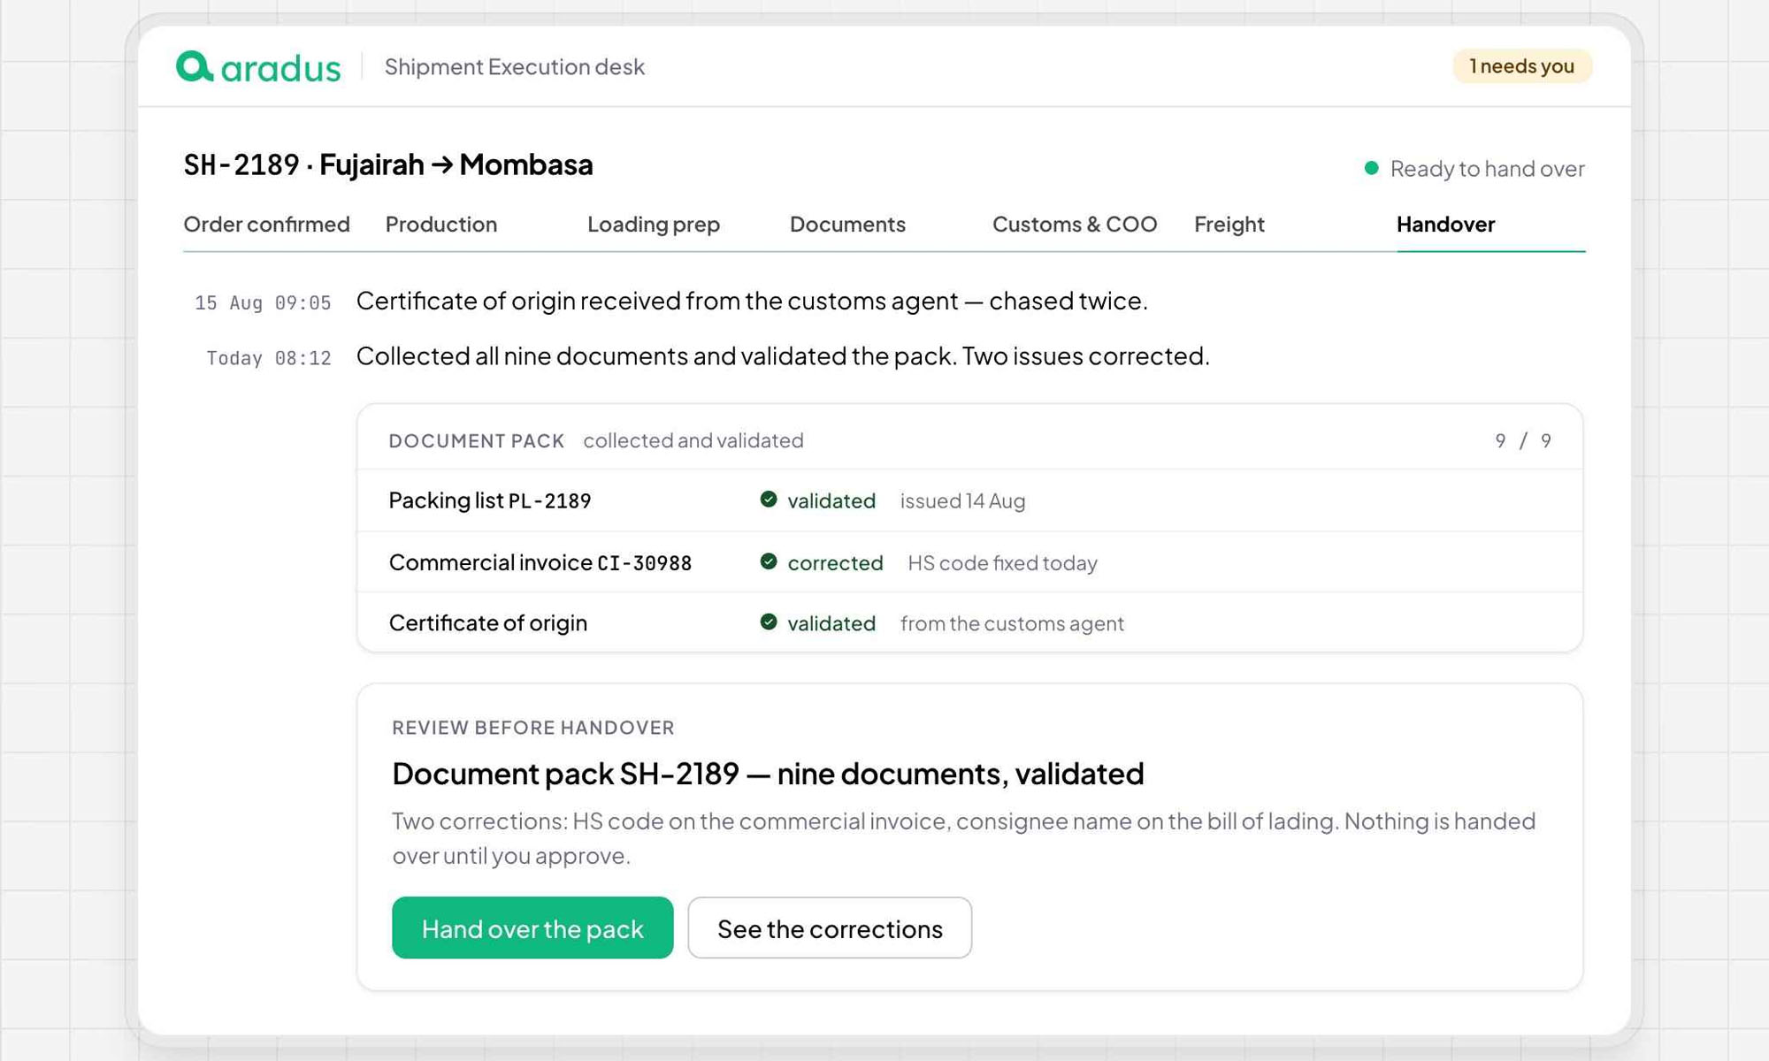Click the Document pack SH-2189 review heading
1769x1061 pixels.
768,774
